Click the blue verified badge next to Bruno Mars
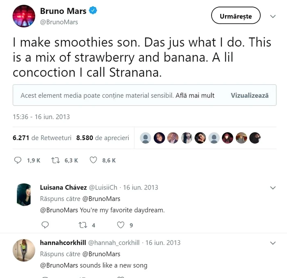This screenshot has height=278, width=287. (93, 11)
